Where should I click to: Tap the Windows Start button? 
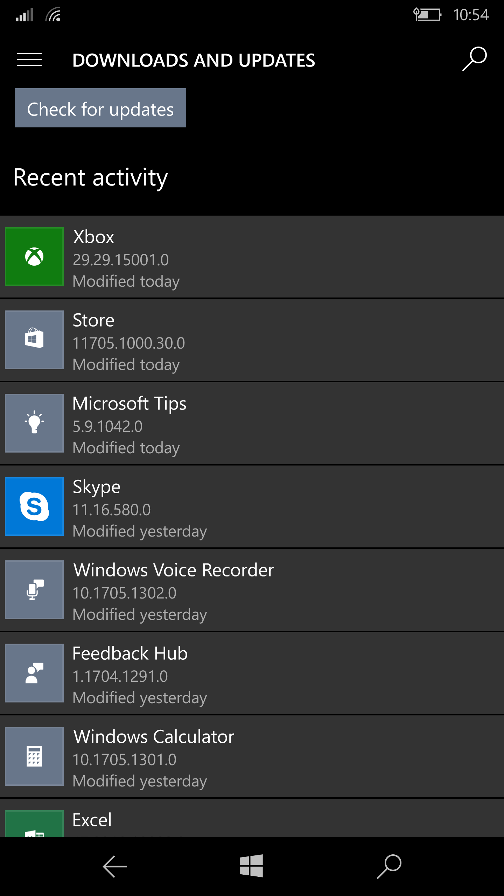tap(251, 866)
